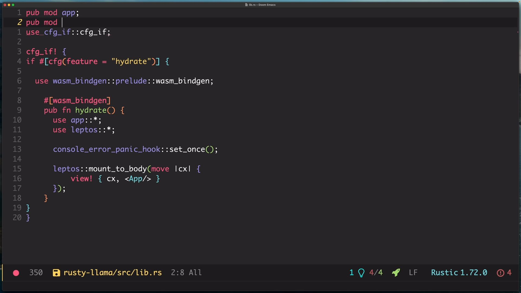Click the lightbulb code-actions icon

(361, 273)
